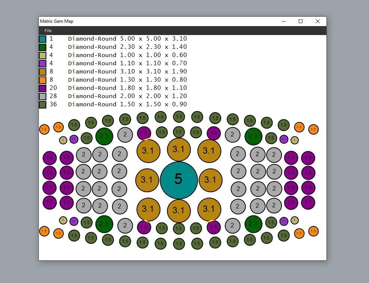This screenshot has height=283, width=369.
Task: Click the legend quantity "28"
Action: click(x=53, y=96)
